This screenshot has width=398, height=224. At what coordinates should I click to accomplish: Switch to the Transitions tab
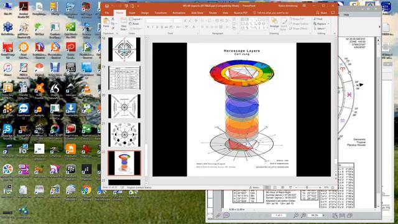(x=160, y=12)
